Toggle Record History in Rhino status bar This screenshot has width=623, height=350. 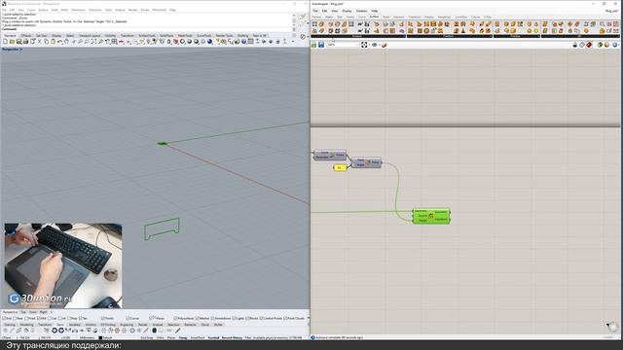(232, 337)
